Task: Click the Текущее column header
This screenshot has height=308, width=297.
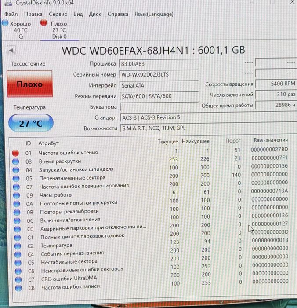Action: pyautogui.click(x=168, y=142)
